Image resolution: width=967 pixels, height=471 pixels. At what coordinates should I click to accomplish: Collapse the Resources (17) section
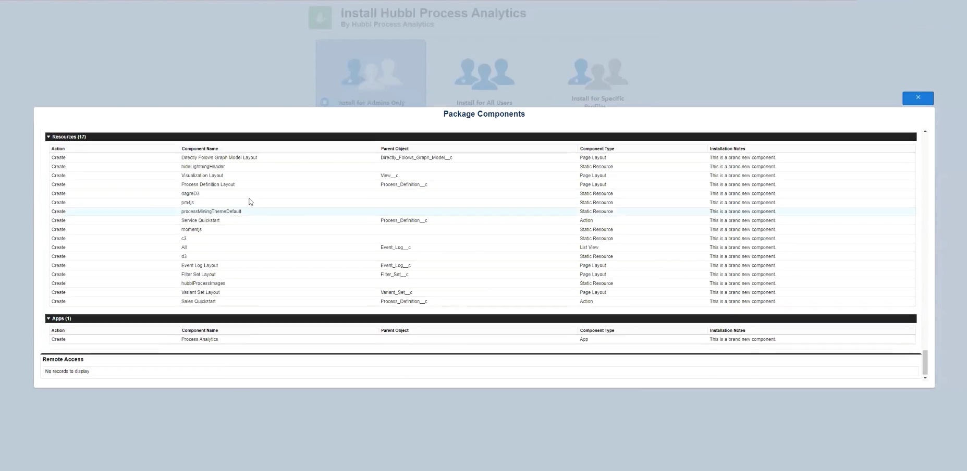click(48, 137)
